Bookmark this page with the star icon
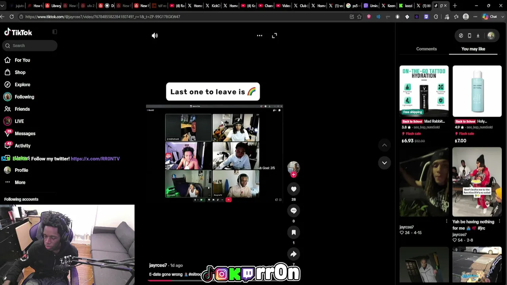This screenshot has width=507, height=285. (x=359, y=17)
